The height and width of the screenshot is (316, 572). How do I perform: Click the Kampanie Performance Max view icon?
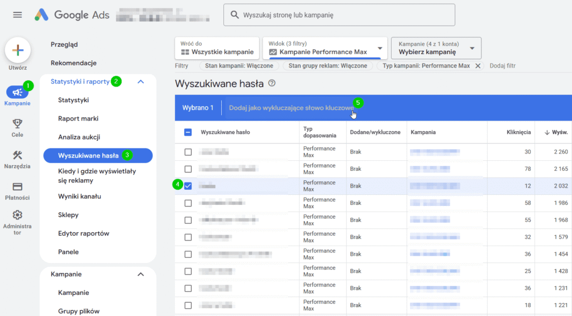(273, 52)
